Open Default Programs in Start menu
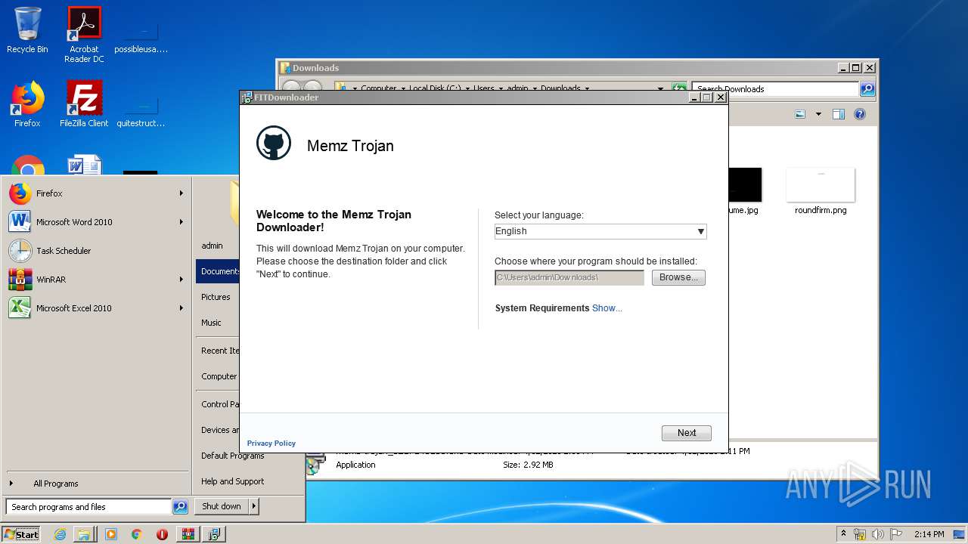The image size is (968, 544). click(232, 456)
